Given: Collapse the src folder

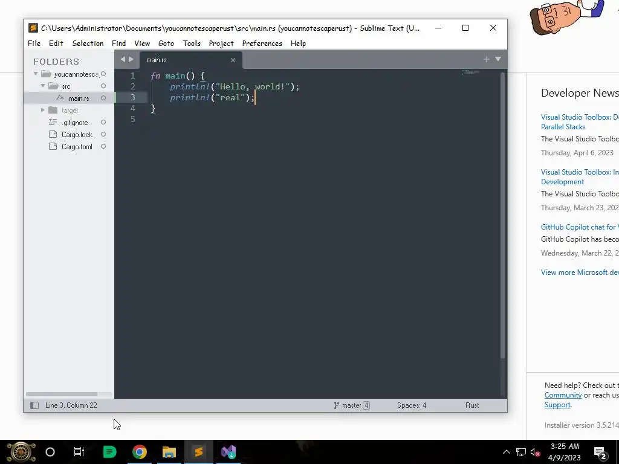Looking at the screenshot, I should coord(43,86).
